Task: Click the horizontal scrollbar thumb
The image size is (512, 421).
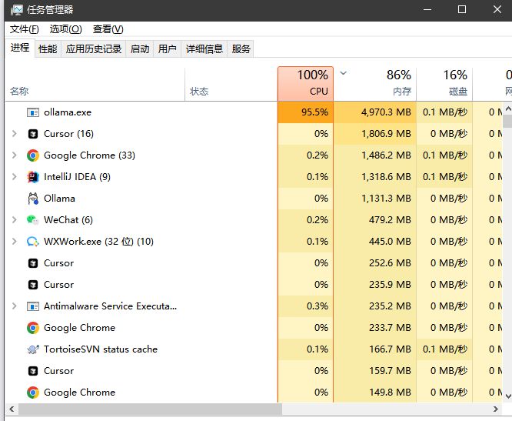Action: pos(150,409)
